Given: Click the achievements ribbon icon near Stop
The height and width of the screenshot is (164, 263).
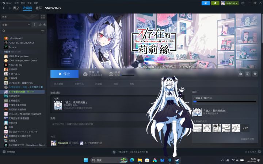Looking at the screenshot, I should click(111, 74).
